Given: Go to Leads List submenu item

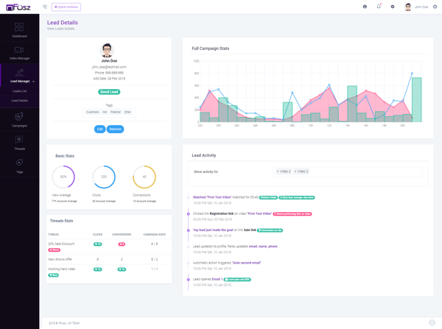Looking at the screenshot, I should pos(19,91).
